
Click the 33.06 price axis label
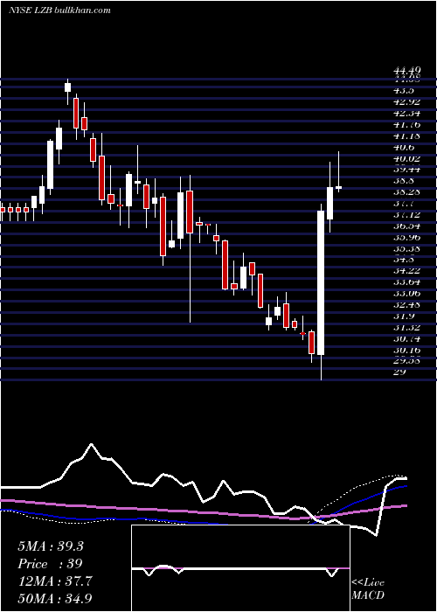(x=407, y=294)
